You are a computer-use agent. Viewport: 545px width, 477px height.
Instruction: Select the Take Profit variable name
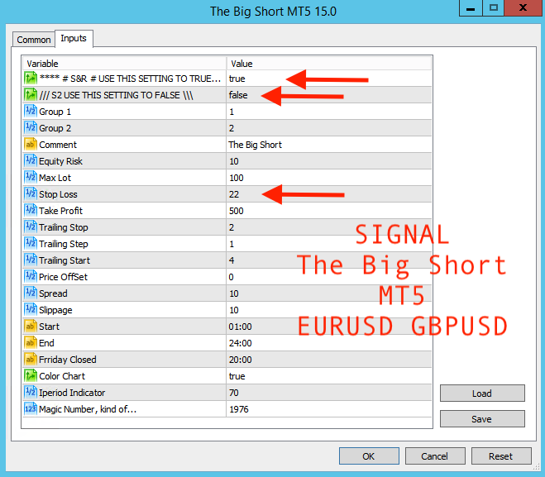(60, 211)
